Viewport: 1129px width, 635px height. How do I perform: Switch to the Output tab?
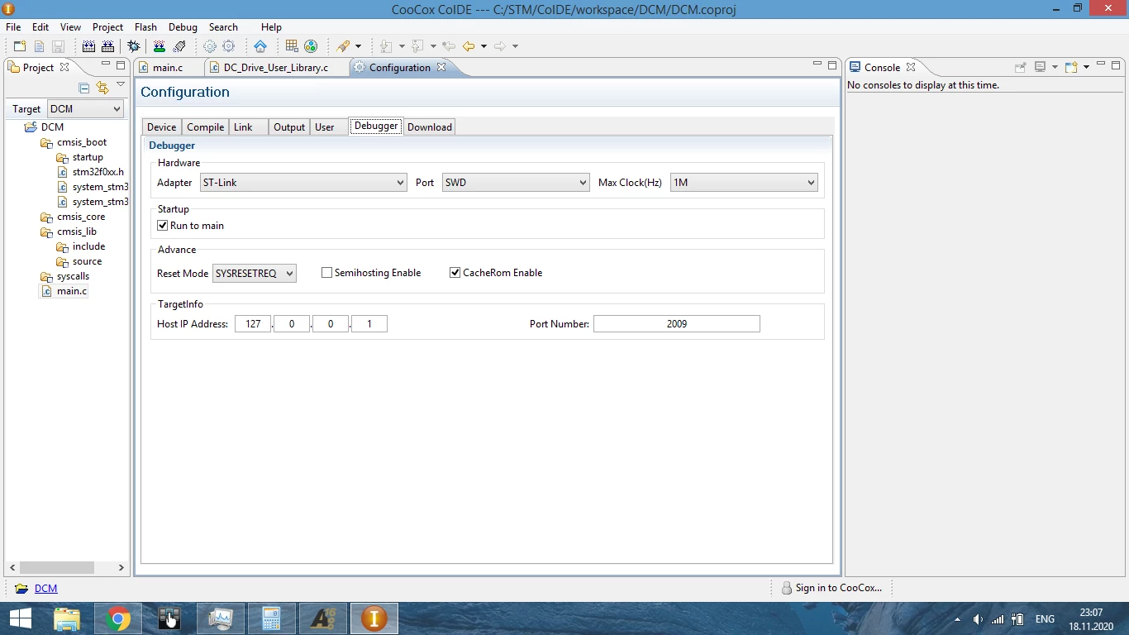coord(289,127)
